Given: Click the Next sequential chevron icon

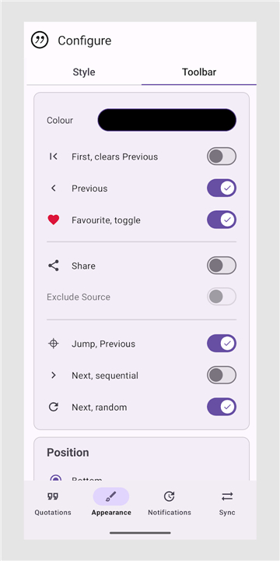Looking at the screenshot, I should pos(54,376).
